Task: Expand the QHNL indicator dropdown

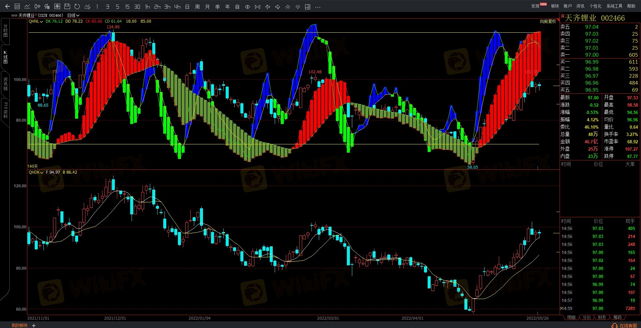Action: point(36,21)
